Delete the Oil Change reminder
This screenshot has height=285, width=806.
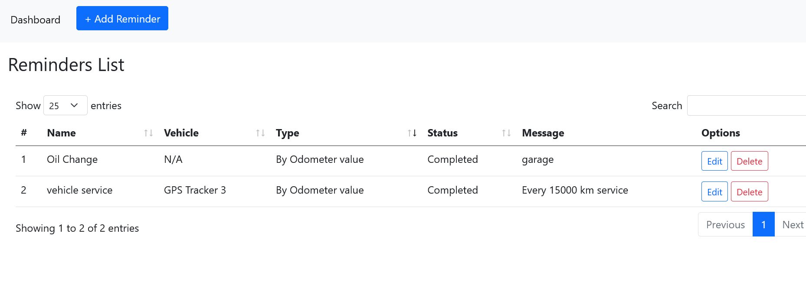[749, 161]
